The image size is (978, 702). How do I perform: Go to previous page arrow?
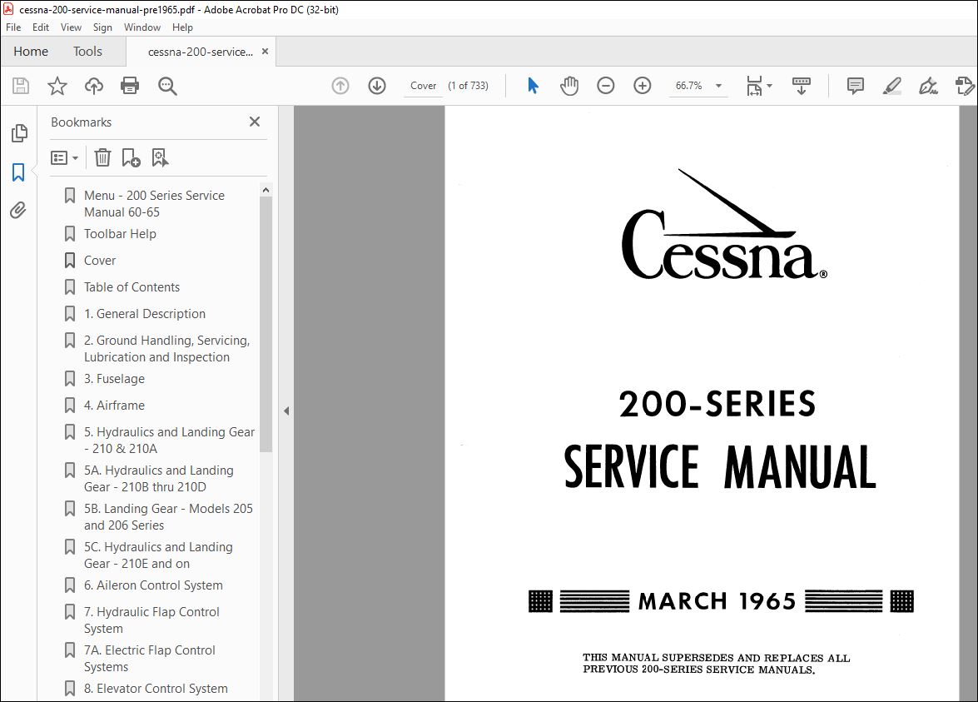point(340,86)
